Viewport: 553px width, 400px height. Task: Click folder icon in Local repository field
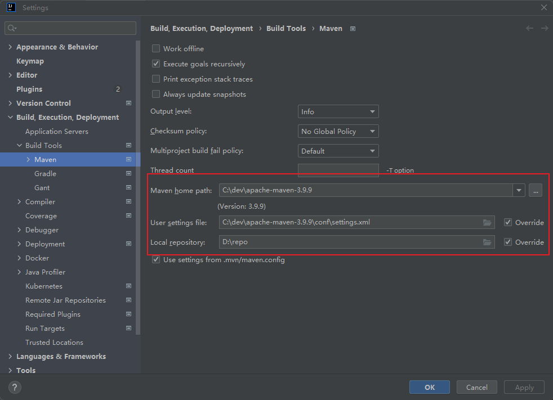(487, 242)
